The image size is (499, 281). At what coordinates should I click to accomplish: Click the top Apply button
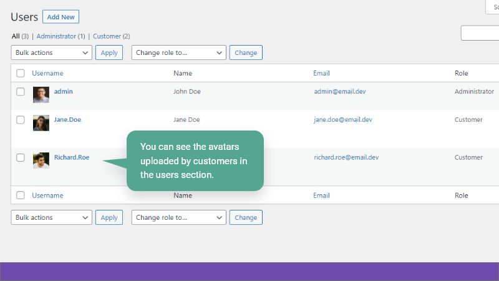[109, 53]
